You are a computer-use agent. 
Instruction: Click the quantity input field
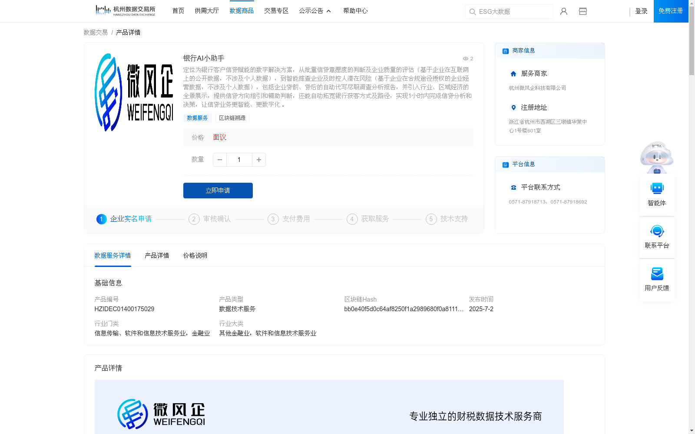coord(239,160)
